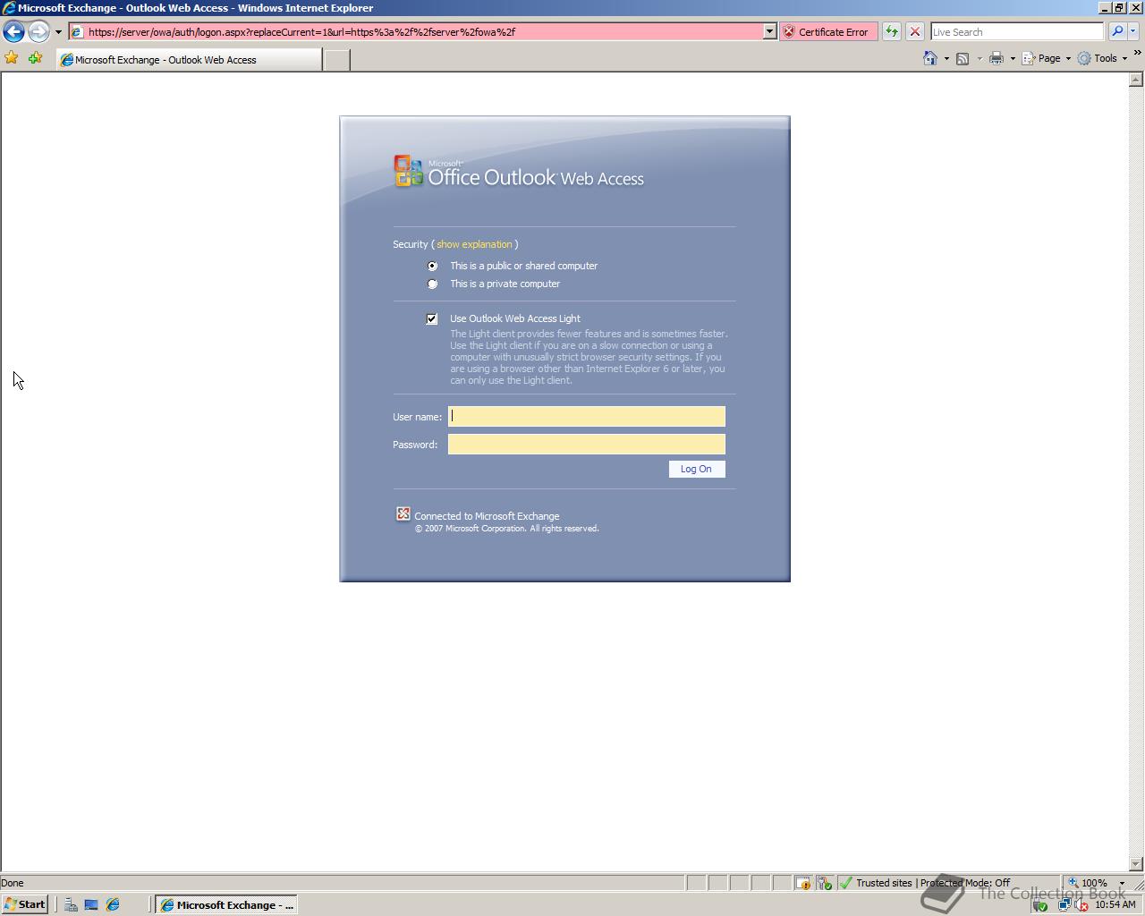Focus the Live Search box
1145x916 pixels.
point(1017,31)
